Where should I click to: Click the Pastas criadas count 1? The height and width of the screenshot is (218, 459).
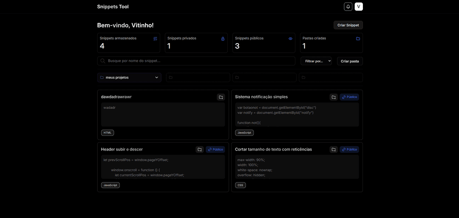pyautogui.click(x=304, y=46)
